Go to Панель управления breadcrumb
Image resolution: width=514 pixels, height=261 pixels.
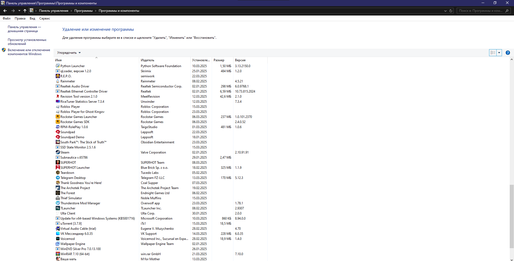(54, 11)
